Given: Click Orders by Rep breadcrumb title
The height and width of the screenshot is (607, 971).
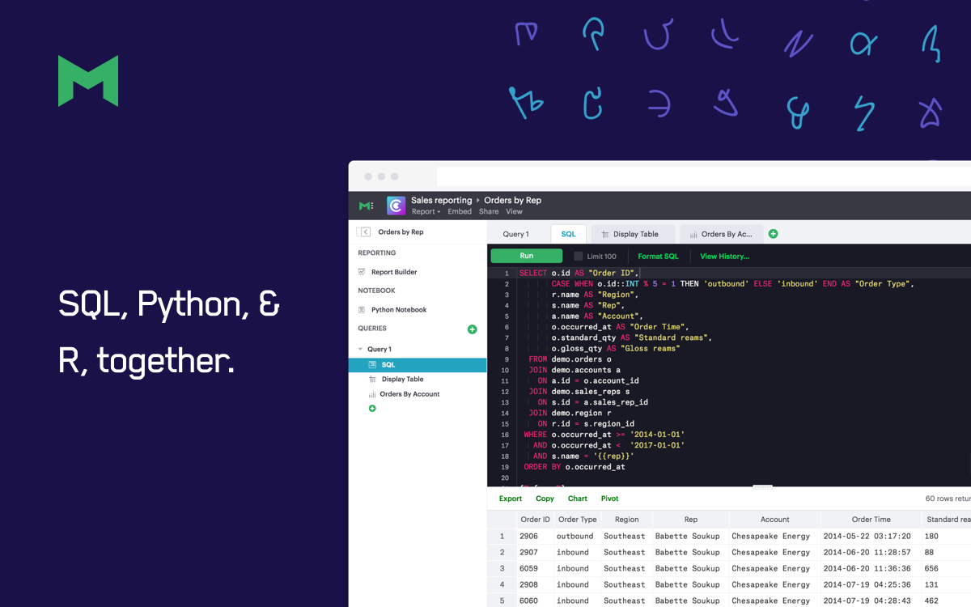Looking at the screenshot, I should point(513,201).
